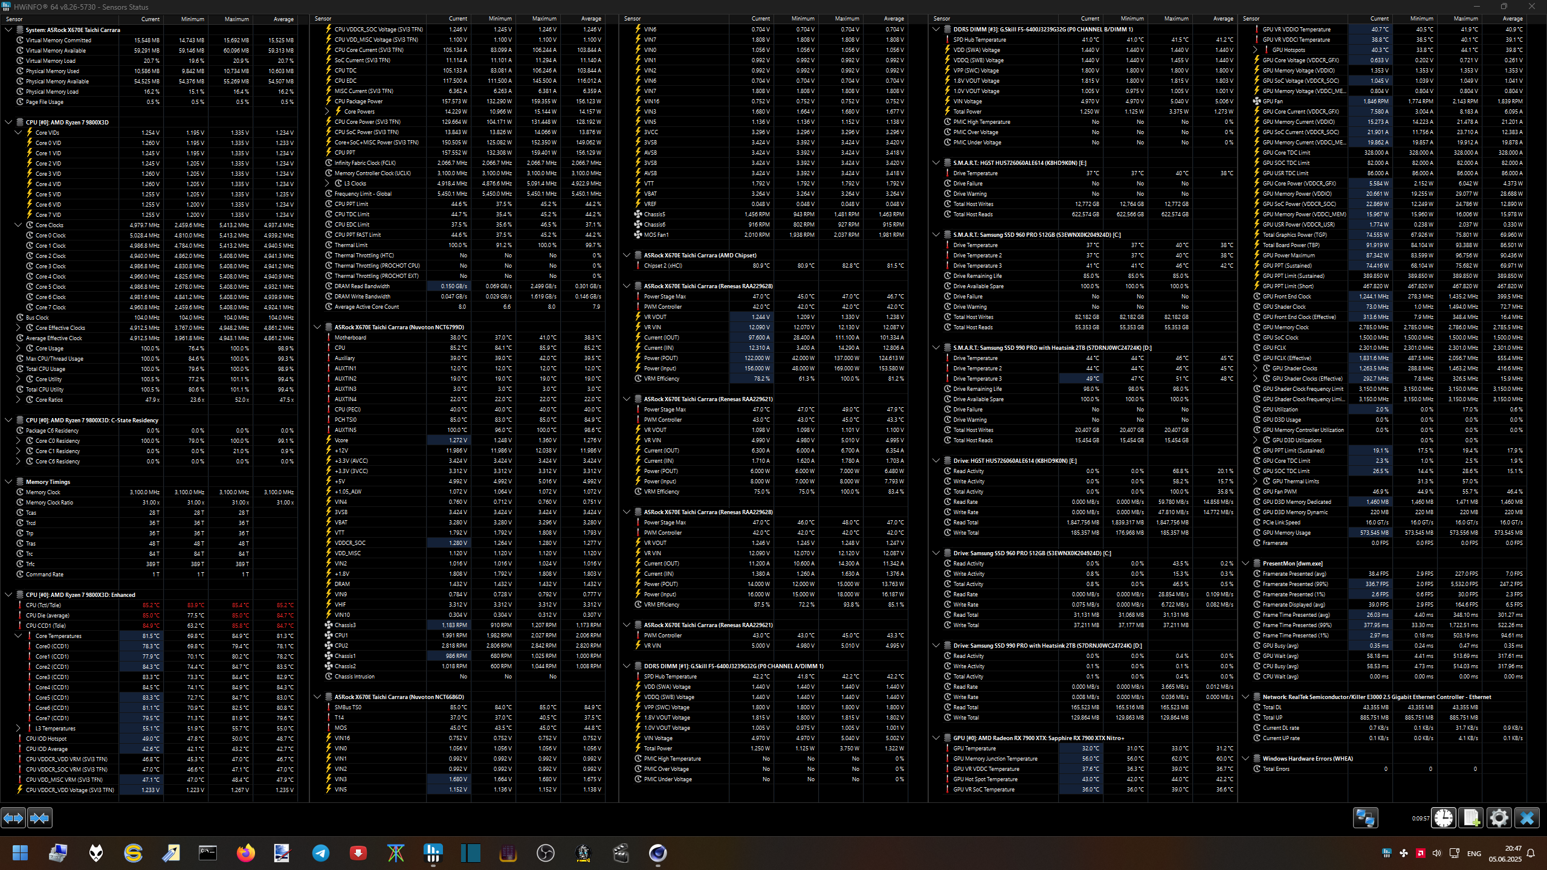Viewport: 1547px width, 870px height.
Task: Collapse the Memory Timings sensor group
Action: coord(8,482)
